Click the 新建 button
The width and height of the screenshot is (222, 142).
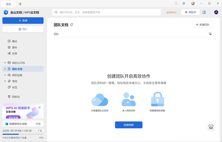coord(23,21)
